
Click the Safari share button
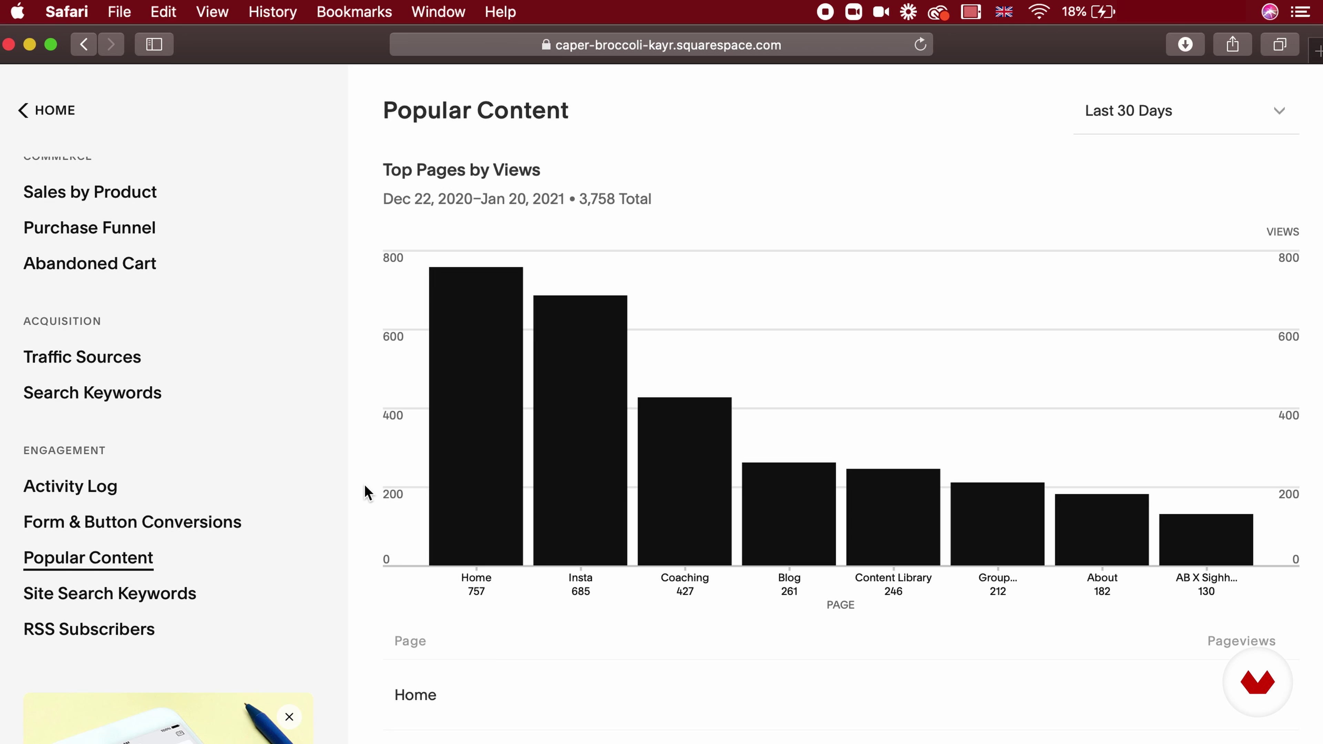[x=1233, y=44]
